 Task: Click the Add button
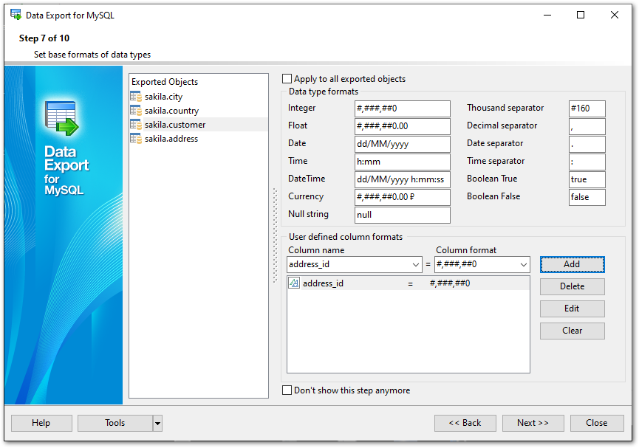(x=573, y=264)
